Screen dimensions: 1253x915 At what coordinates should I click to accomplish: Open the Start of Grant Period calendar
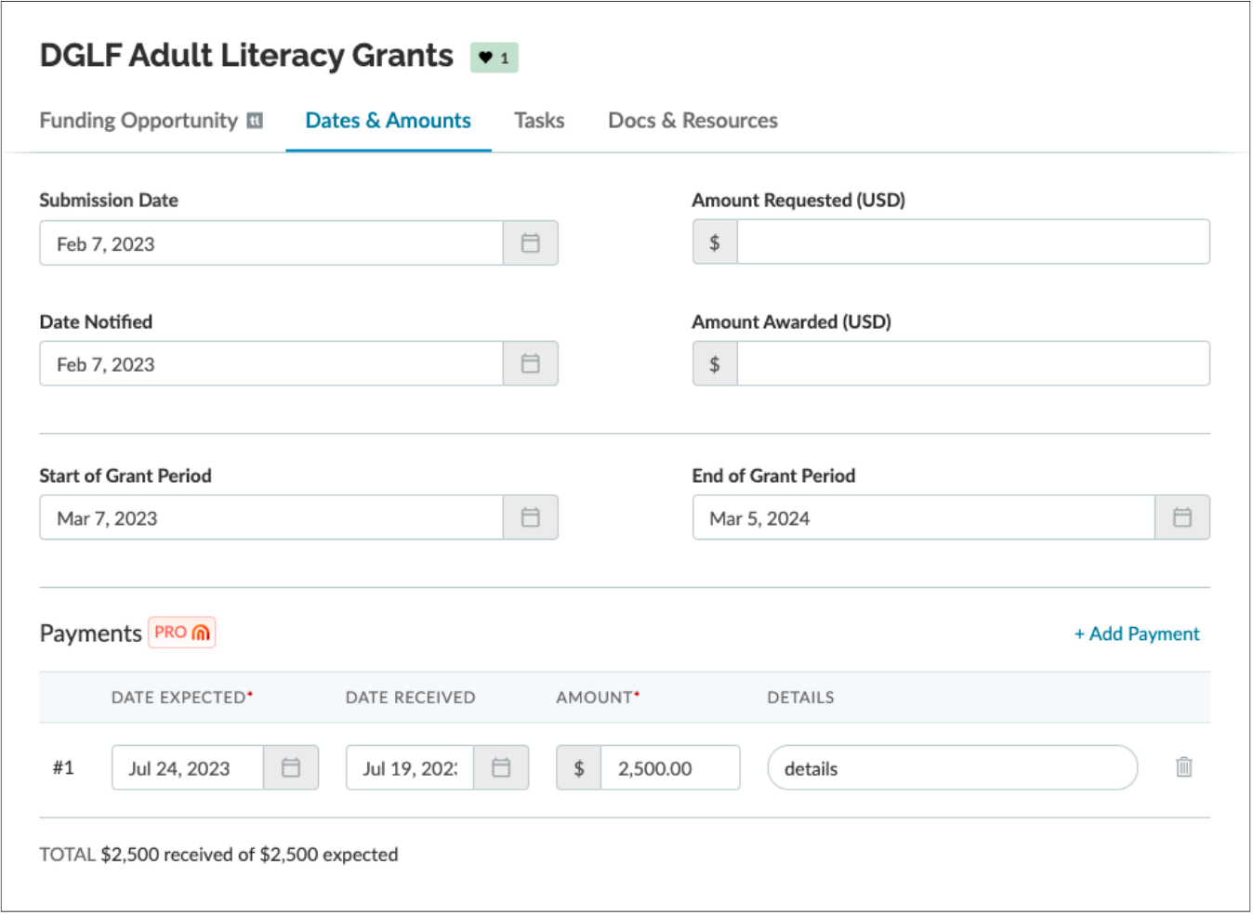530,517
